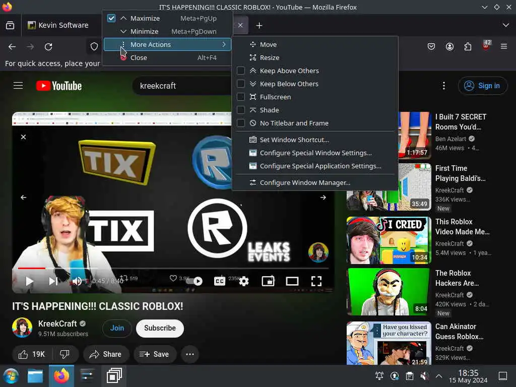Click the Share button
Image resolution: width=516 pixels, height=387 pixels.
(x=106, y=354)
